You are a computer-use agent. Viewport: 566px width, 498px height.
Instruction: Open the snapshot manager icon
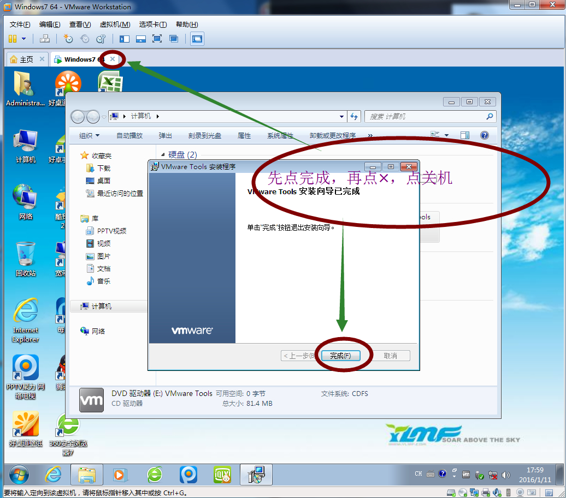coord(101,39)
